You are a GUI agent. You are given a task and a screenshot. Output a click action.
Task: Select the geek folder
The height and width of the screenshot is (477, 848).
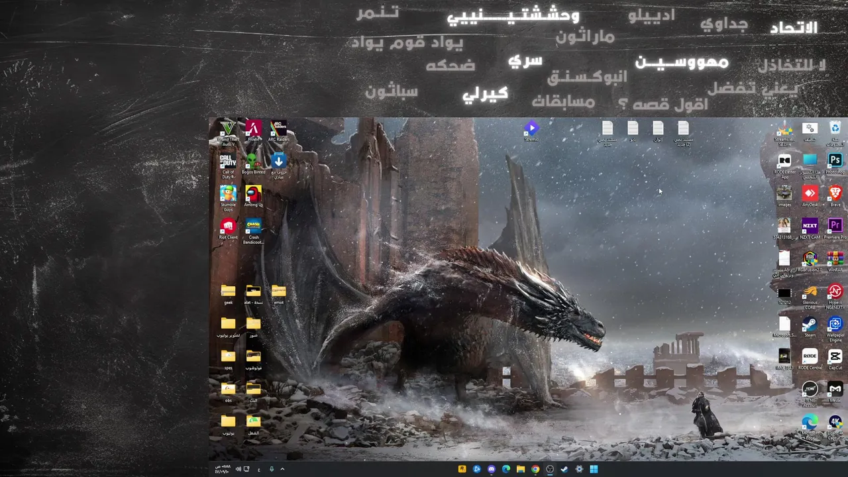point(228,293)
